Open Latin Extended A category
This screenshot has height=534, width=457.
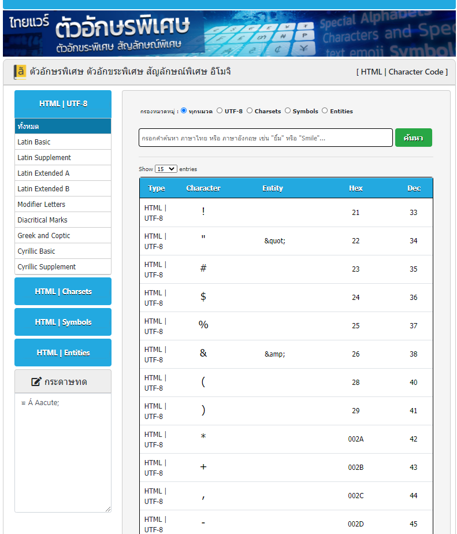coord(63,173)
